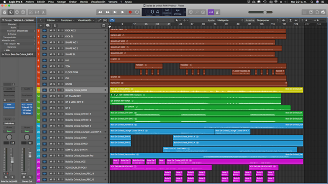Open the Visualización dropdown menu
This screenshot has height=184, width=328.
[86, 20]
